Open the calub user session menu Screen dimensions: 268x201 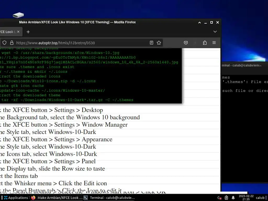(x=260, y=198)
